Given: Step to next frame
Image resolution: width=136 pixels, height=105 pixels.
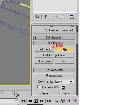Looking at the screenshot, I should point(42,101).
